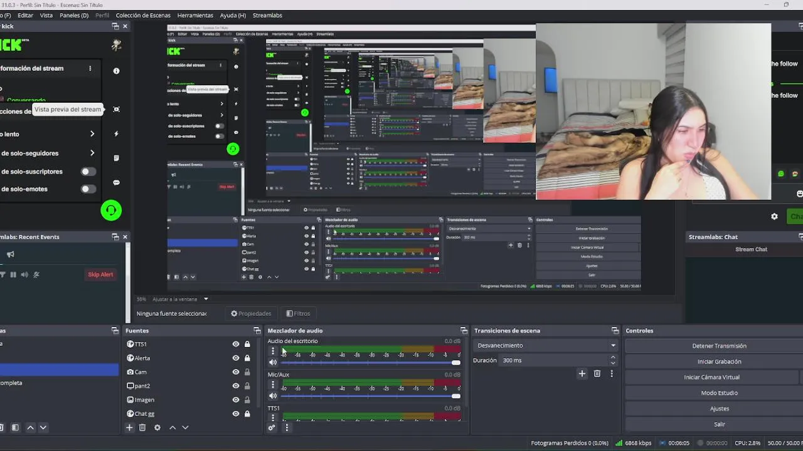Open the Kick chat settings gear
The image size is (803, 451).
pos(774,216)
